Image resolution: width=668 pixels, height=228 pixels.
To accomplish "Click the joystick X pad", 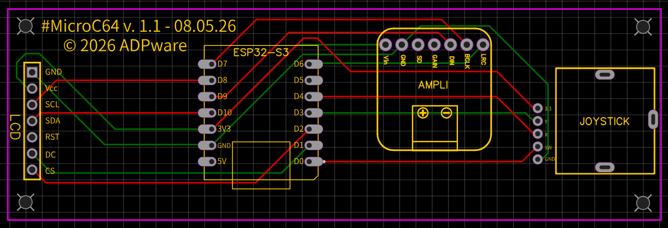I will click(537, 134).
